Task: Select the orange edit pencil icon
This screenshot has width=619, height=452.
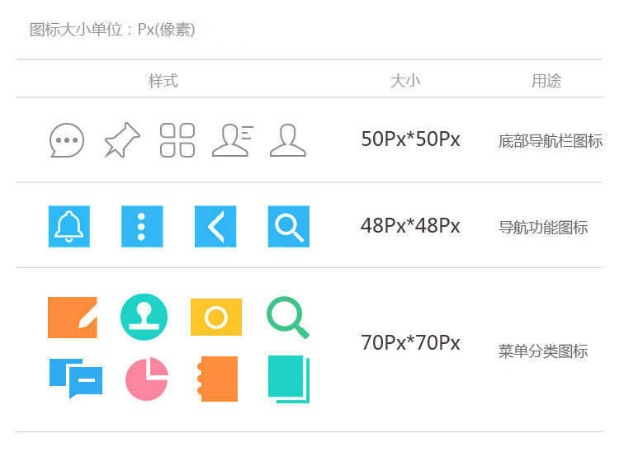Action: 73,318
